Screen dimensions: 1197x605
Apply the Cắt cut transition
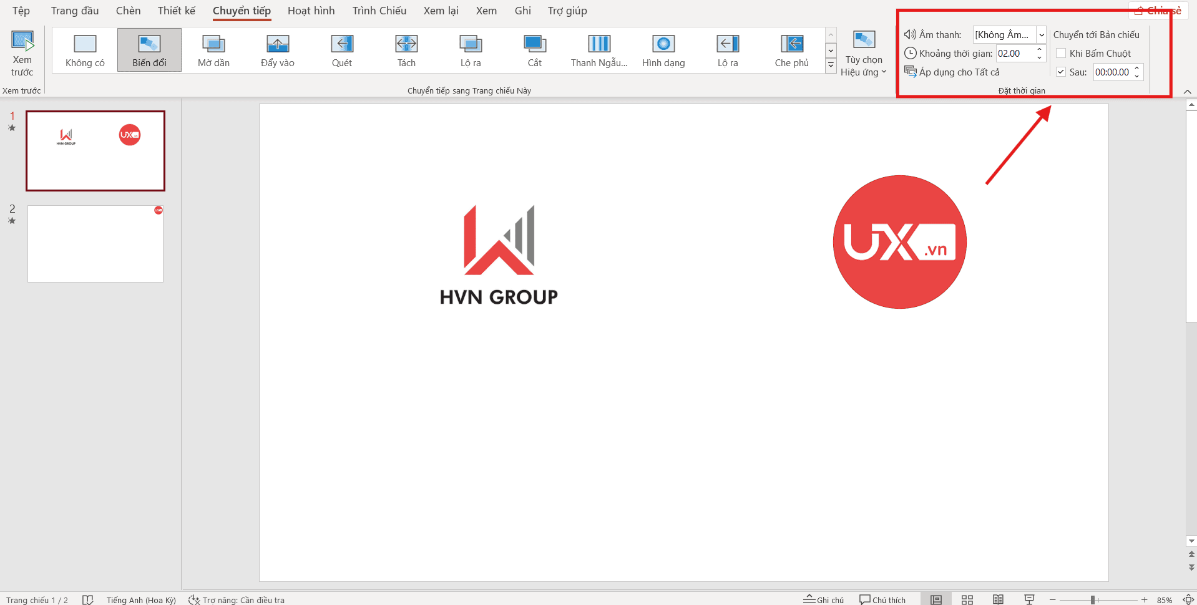point(535,50)
